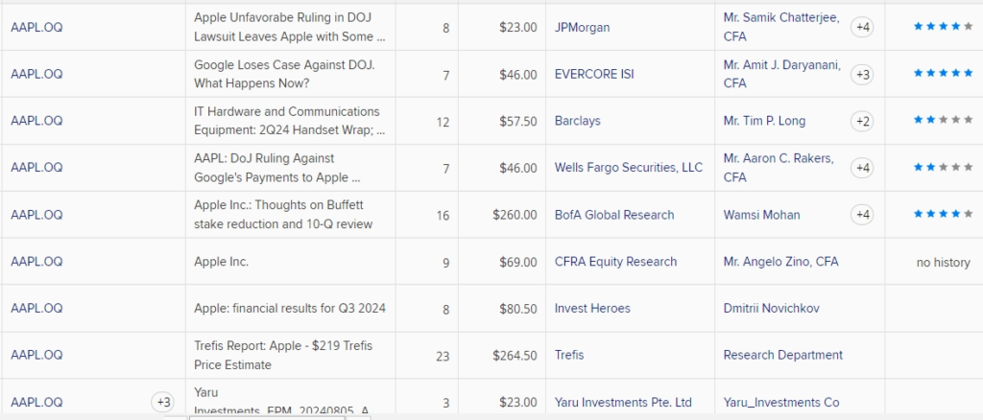Expand the +4 badge beside Aaron C. Rakers
983x420 pixels.
pyautogui.click(x=862, y=168)
